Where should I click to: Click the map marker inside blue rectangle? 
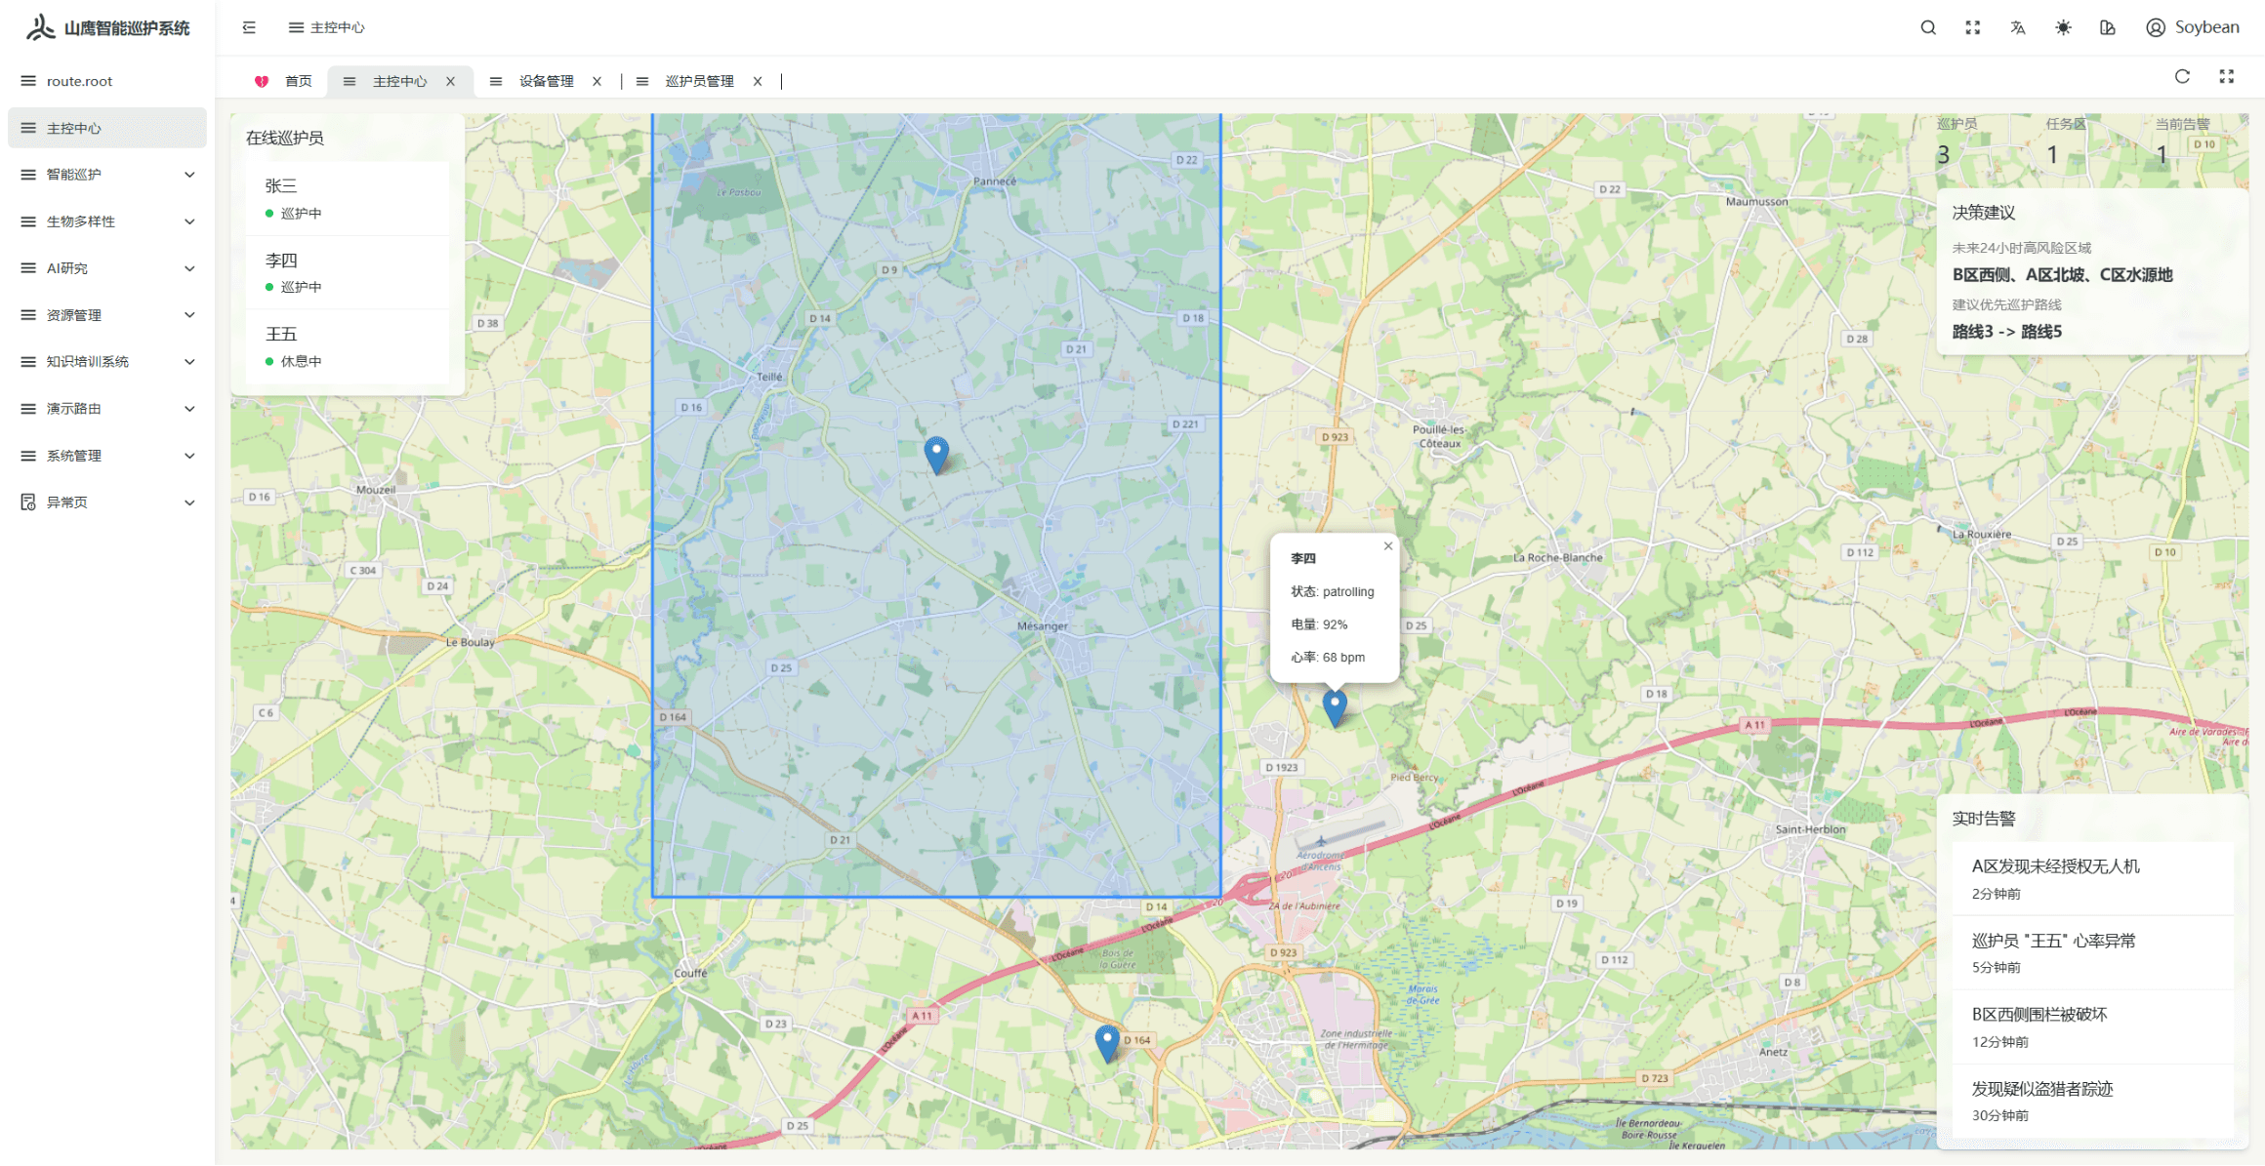[x=936, y=453]
